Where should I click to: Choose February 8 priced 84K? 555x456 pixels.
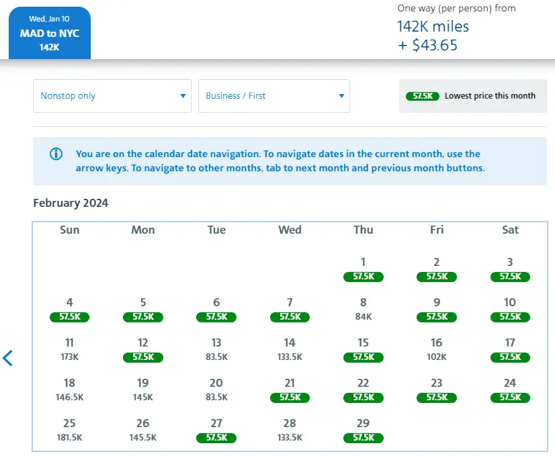(x=363, y=309)
